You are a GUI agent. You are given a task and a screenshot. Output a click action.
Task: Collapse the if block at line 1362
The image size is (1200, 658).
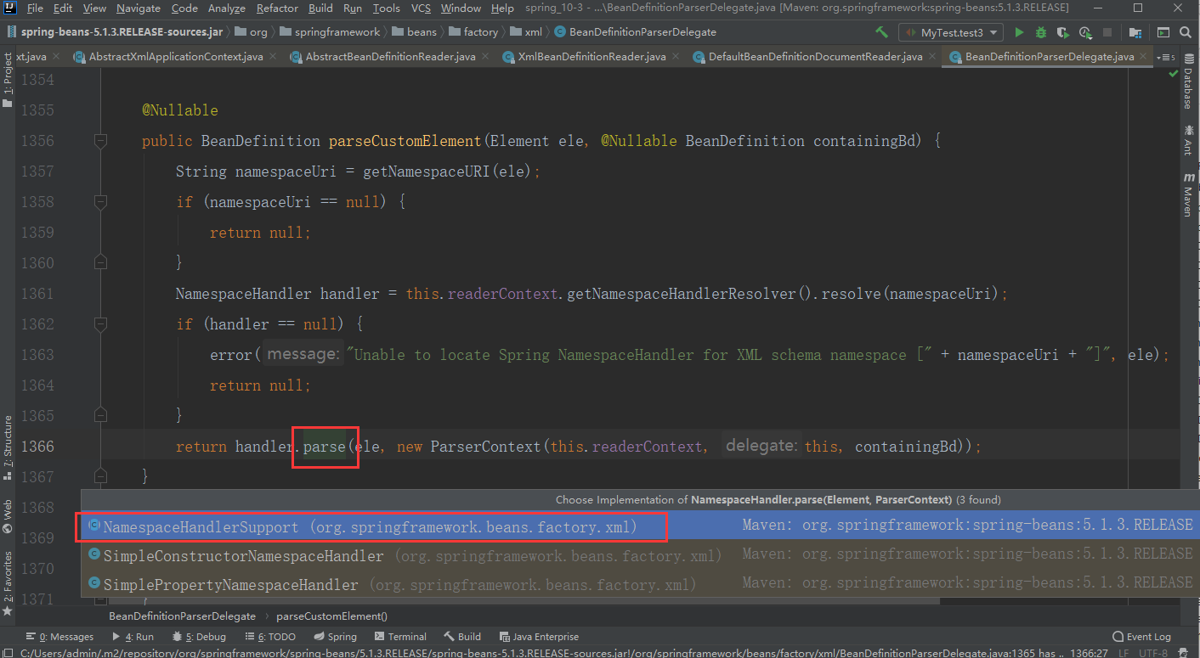(100, 324)
